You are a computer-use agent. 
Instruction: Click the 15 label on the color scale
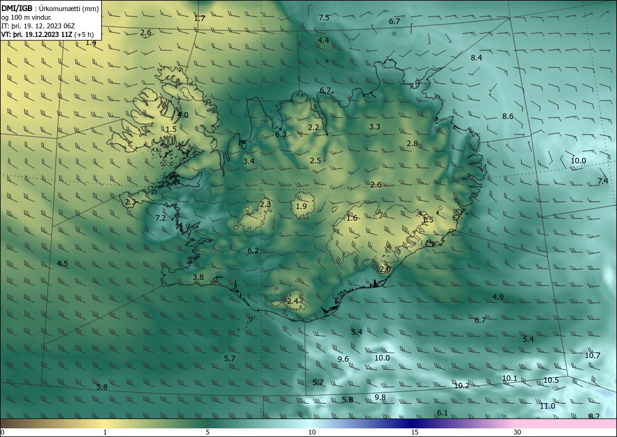415,433
